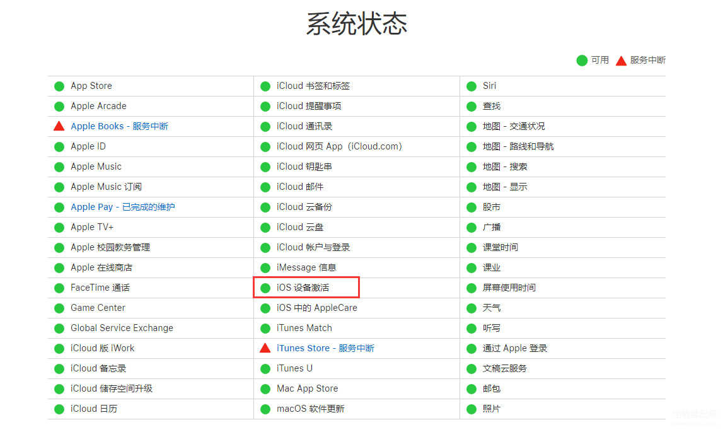Select the Apple 校园教务管理 entry
The width and height of the screenshot is (723, 432).
(110, 247)
